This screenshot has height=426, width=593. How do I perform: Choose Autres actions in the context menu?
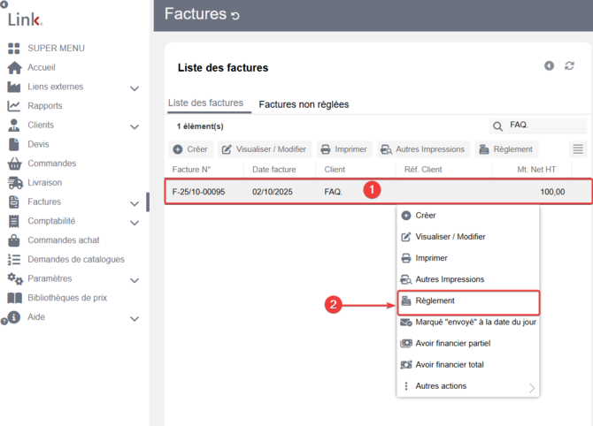tap(468, 386)
